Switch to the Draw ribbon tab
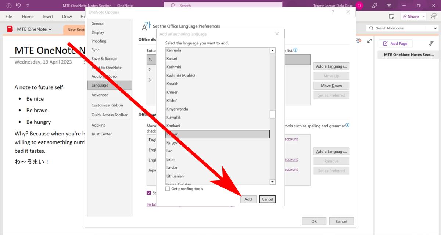This screenshot has width=441, height=235. tap(67, 16)
